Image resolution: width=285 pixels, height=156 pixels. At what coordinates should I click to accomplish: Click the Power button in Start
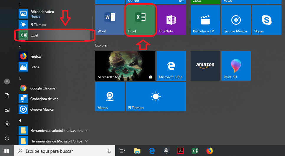(7, 138)
